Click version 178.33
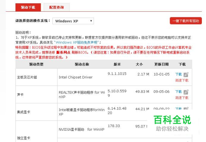 (x=114, y=126)
